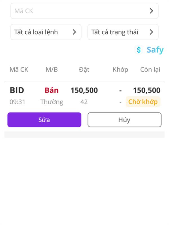Click the Khớp column header
The image size is (169, 225).
pos(120,70)
